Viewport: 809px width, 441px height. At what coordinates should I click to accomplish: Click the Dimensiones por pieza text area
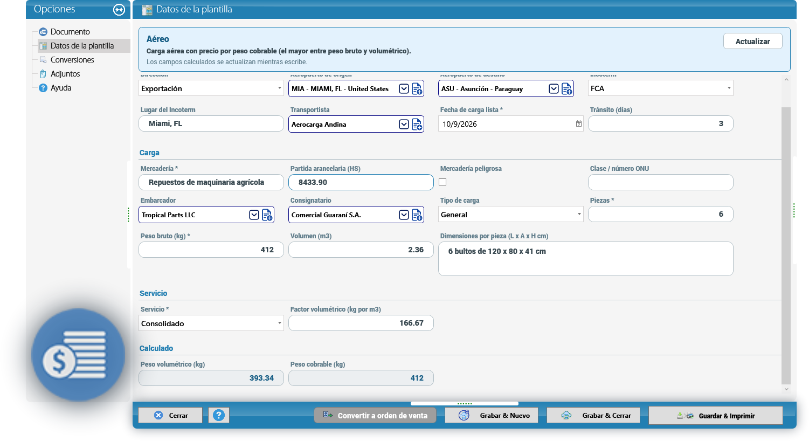pos(586,259)
